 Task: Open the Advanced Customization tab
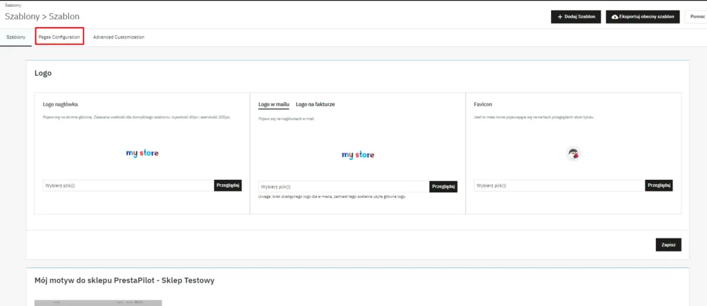pyautogui.click(x=119, y=37)
